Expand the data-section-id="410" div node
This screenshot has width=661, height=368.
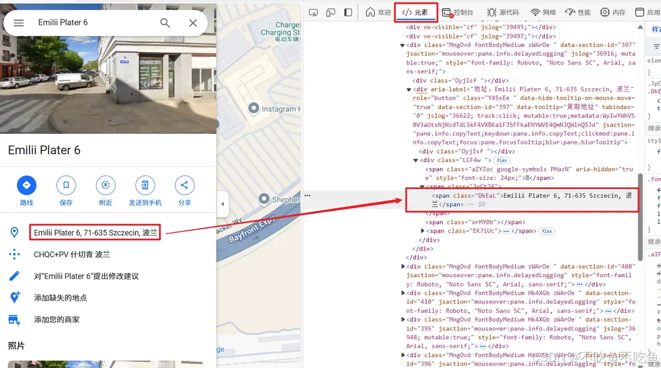[x=403, y=293]
